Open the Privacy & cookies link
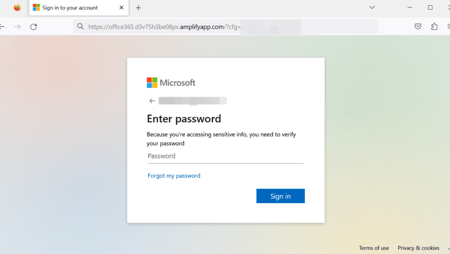 (x=418, y=248)
